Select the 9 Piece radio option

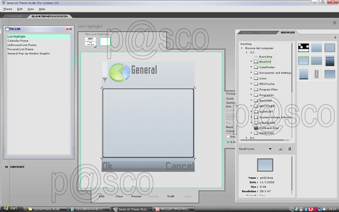(228, 142)
